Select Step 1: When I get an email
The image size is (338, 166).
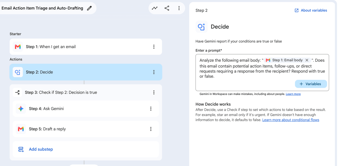(86, 47)
